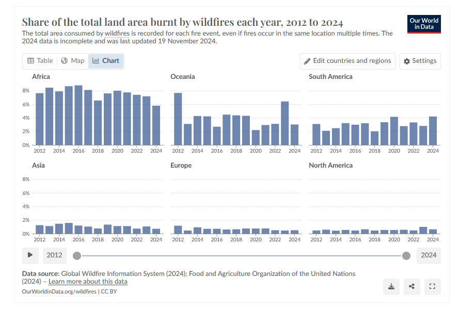Switch to the Table tab
The image size is (459, 311).
40,61
